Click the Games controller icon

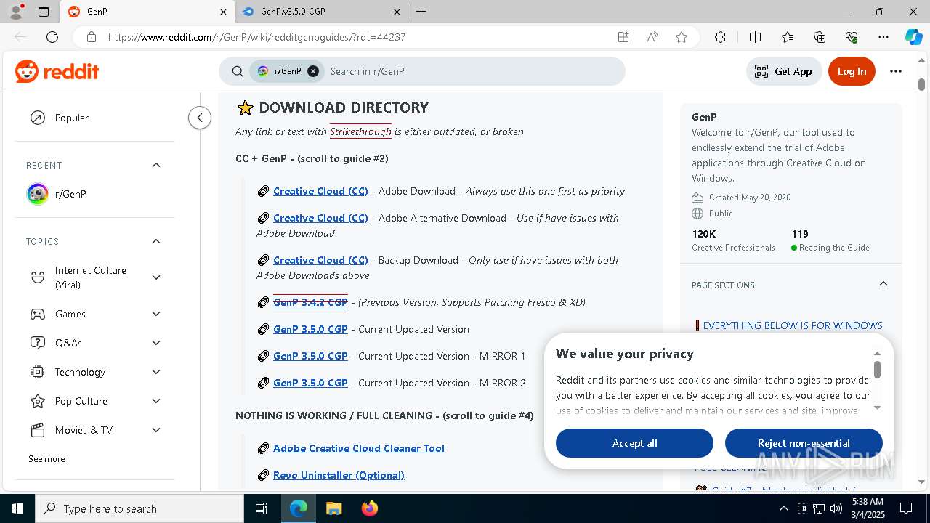point(38,314)
